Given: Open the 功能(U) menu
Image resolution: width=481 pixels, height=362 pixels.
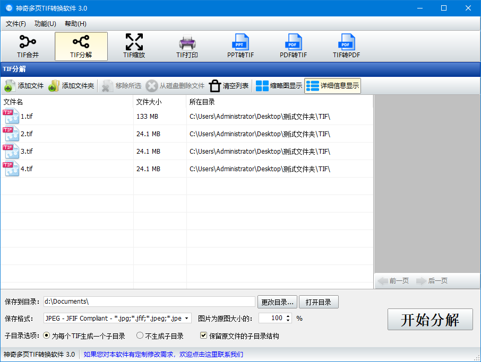Looking at the screenshot, I should [x=45, y=23].
